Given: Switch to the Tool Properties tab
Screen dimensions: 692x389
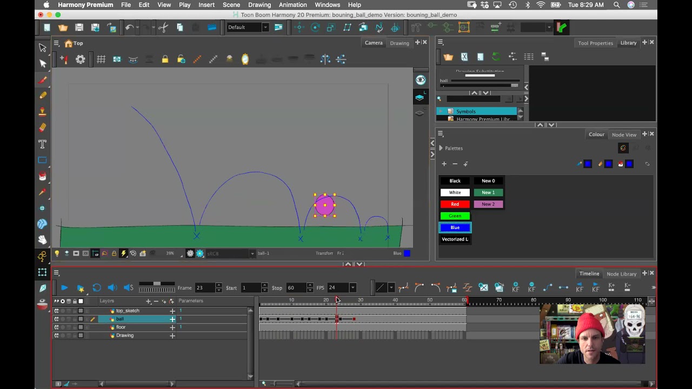Looking at the screenshot, I should click(595, 43).
